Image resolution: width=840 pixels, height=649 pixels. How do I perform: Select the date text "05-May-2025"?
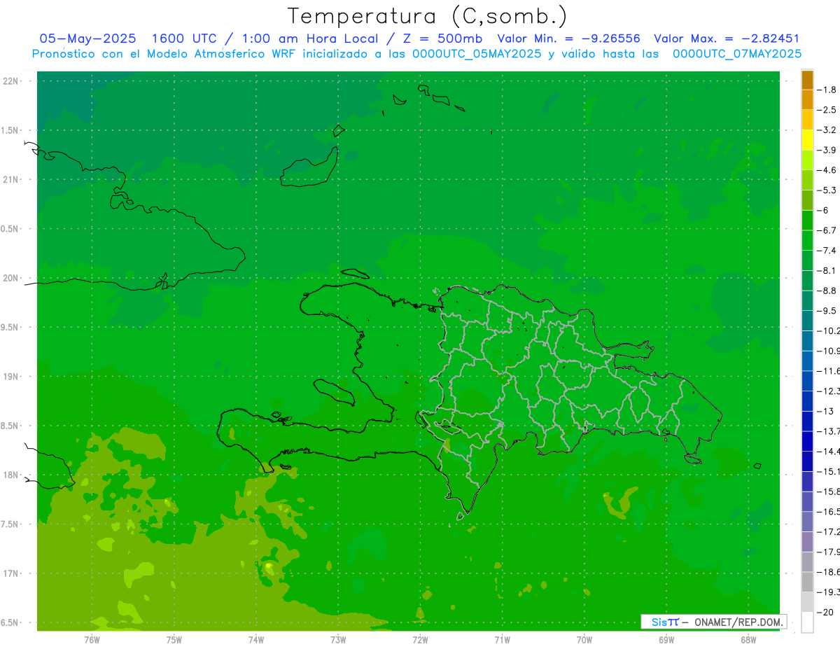(88, 39)
